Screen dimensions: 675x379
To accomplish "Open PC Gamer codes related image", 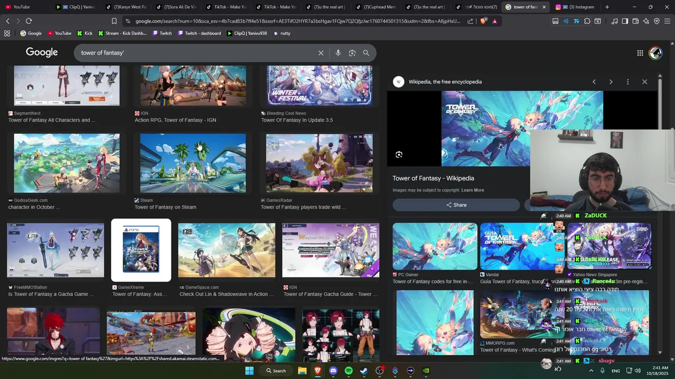I will (x=435, y=246).
